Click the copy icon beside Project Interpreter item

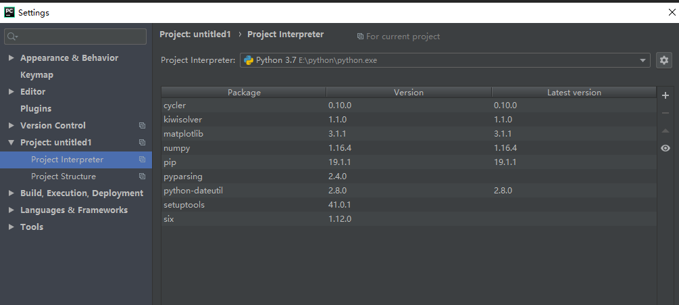click(142, 160)
